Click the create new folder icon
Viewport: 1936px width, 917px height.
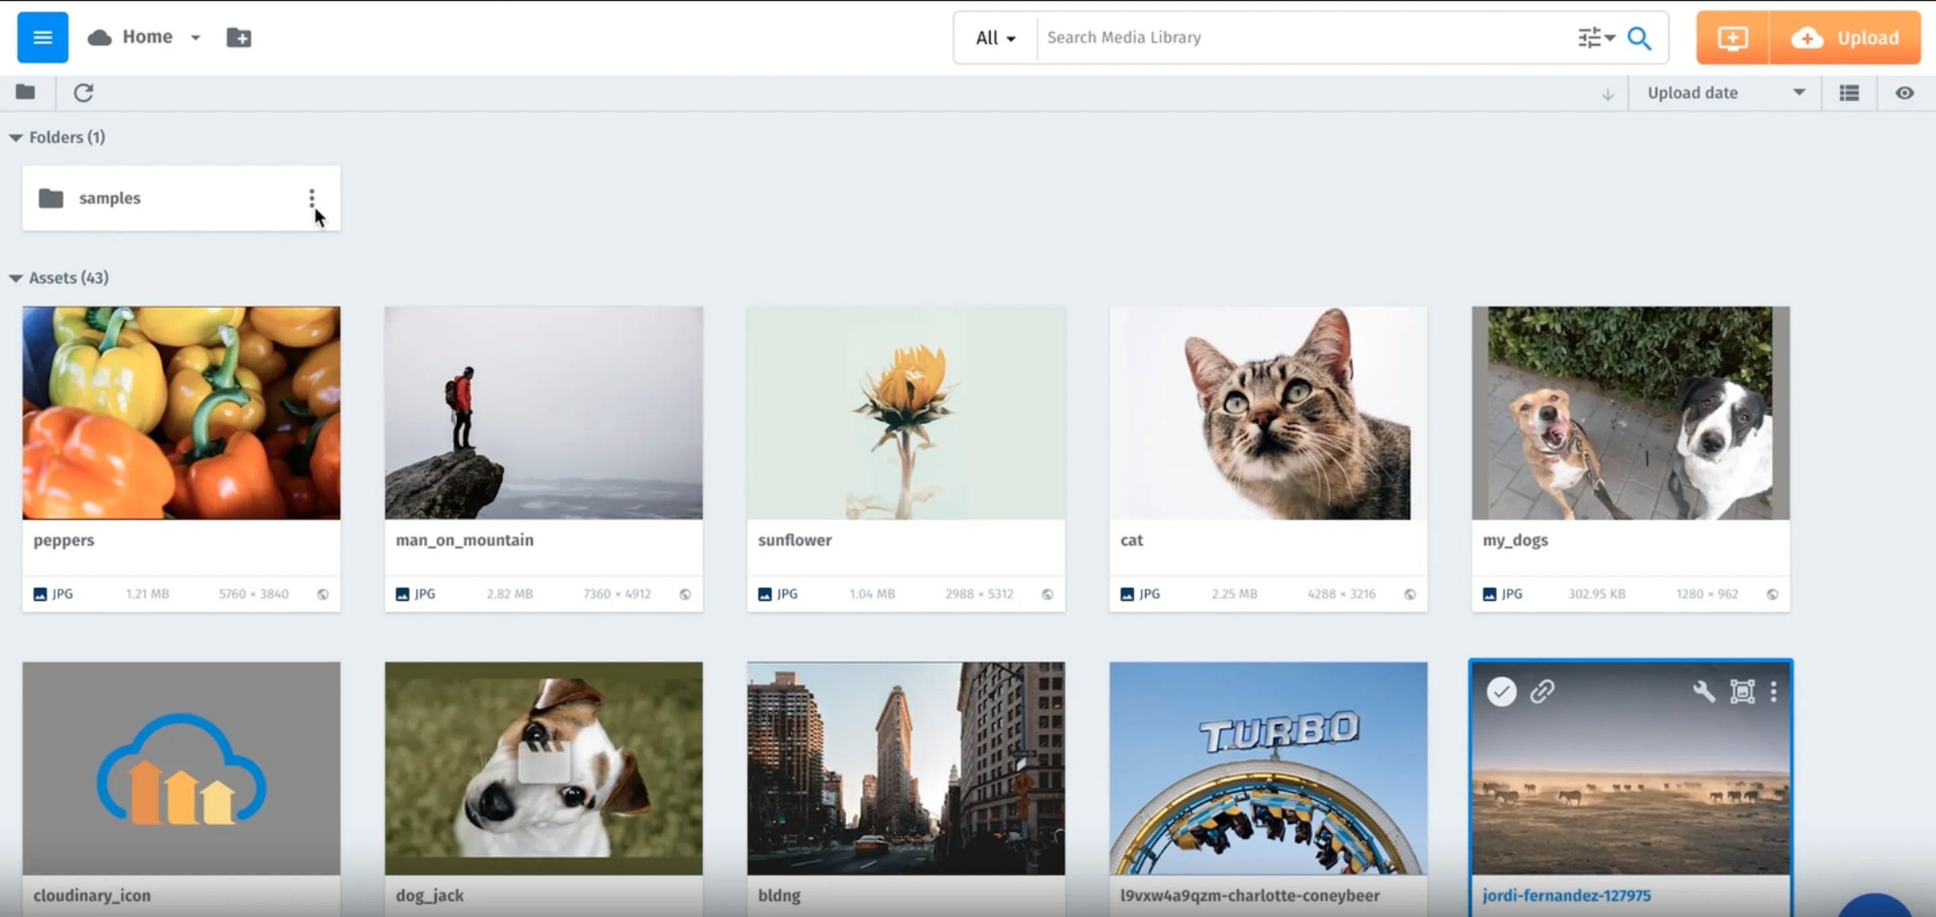click(x=239, y=37)
